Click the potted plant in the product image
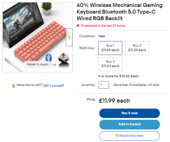The image size is (170, 142). coord(47,9)
